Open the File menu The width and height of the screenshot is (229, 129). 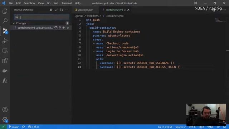tap(11, 3)
